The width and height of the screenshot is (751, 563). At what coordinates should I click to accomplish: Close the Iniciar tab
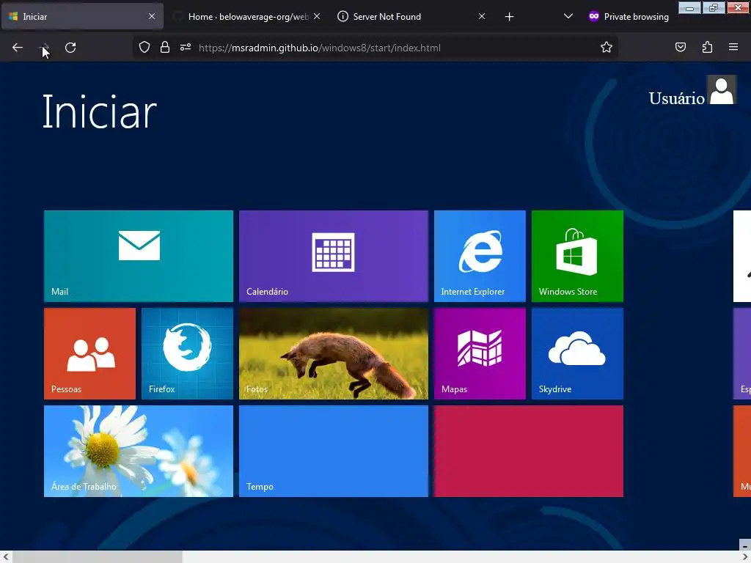point(151,16)
